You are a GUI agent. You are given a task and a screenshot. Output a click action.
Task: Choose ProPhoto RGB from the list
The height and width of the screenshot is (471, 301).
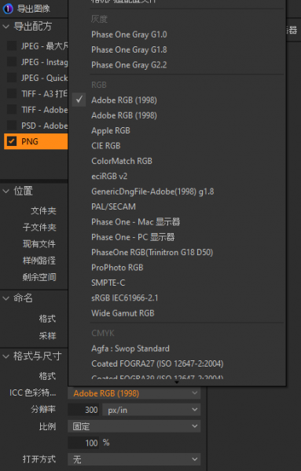click(117, 268)
